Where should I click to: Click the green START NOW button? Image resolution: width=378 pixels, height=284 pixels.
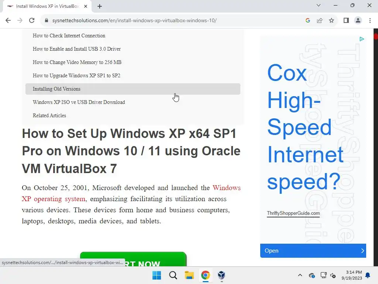[x=133, y=259]
